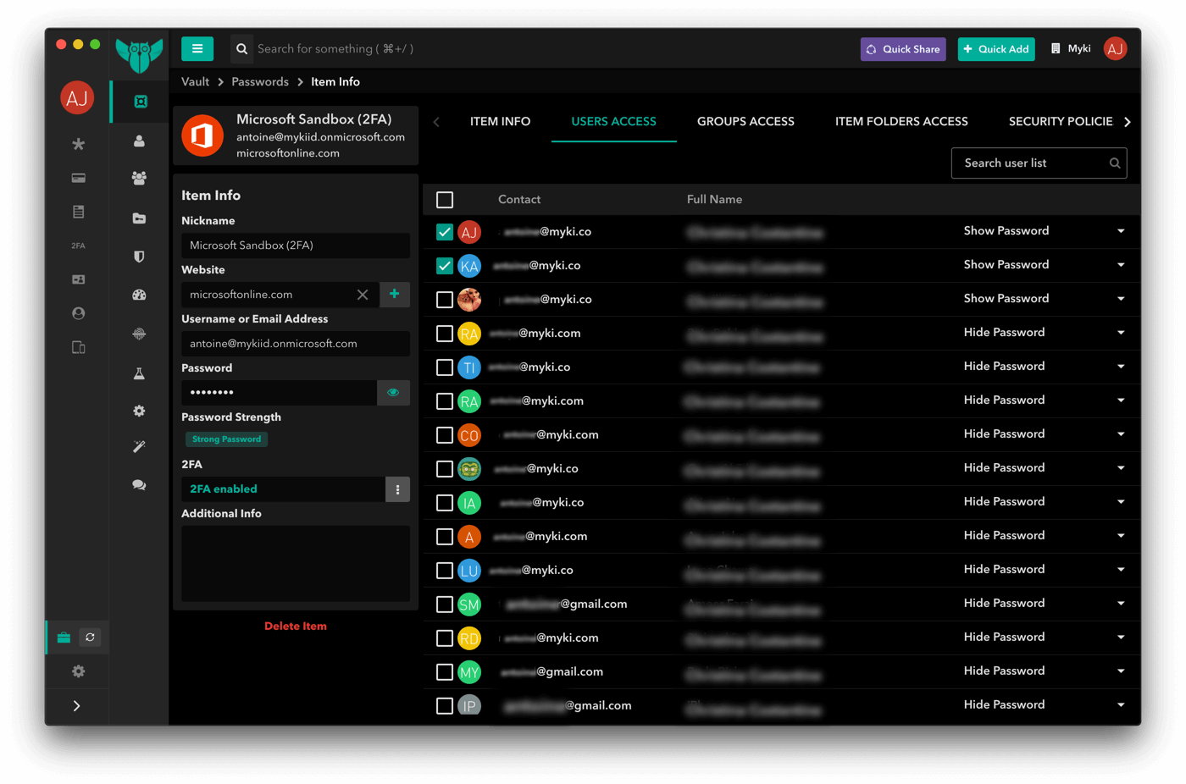Image resolution: width=1186 pixels, height=784 pixels.
Task: Check the MY user checkbox
Action: pos(445,672)
